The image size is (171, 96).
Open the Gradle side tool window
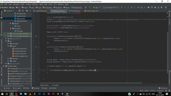tap(170, 14)
